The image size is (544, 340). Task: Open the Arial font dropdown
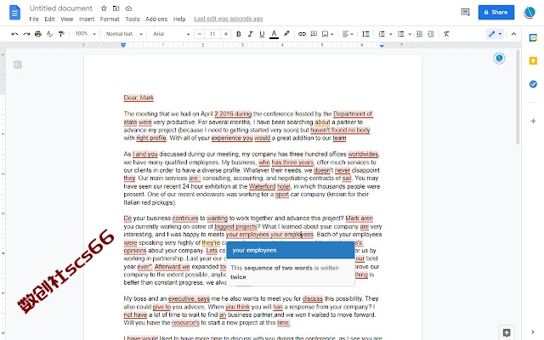(x=172, y=34)
